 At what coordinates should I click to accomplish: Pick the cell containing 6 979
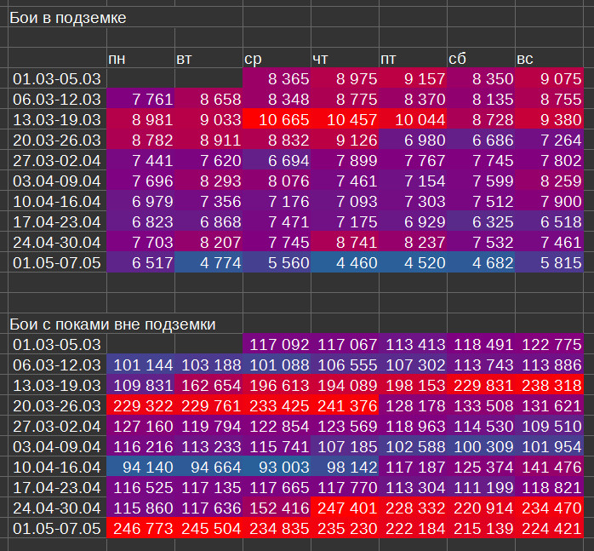141,202
